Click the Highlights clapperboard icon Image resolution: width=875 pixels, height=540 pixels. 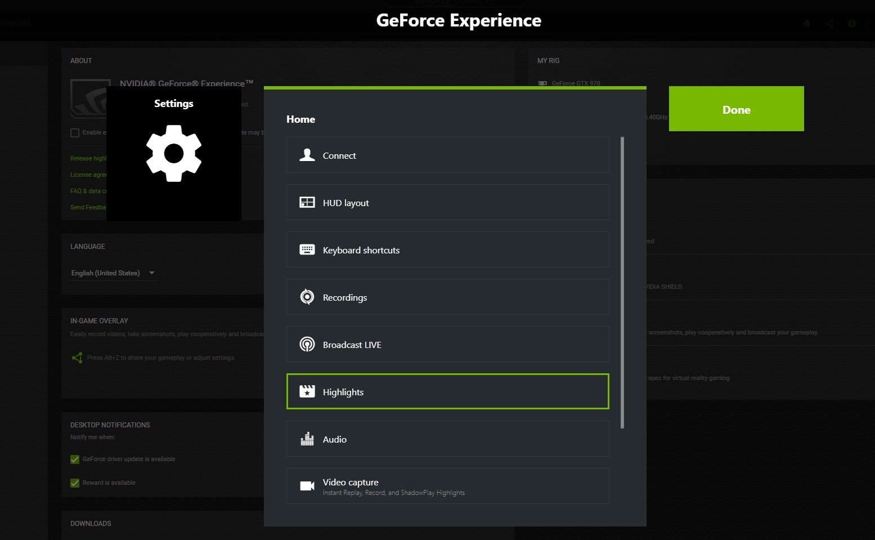coord(307,391)
